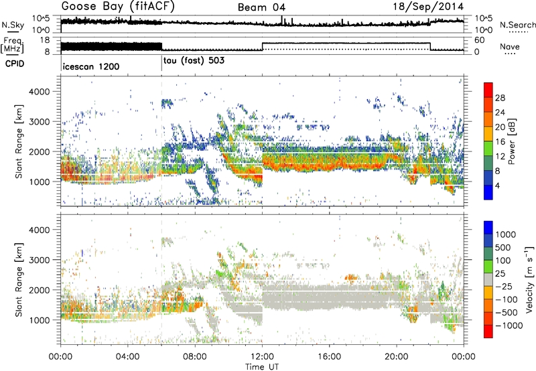Select the "Beam 04" header label
Image resolution: width=536 pixels, height=371 pixels.
click(261, 7)
